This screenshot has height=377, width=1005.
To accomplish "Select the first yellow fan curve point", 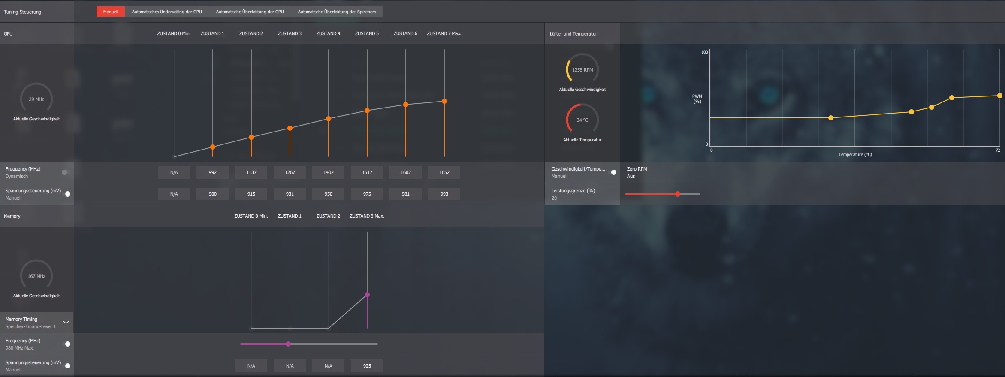I will [x=831, y=118].
